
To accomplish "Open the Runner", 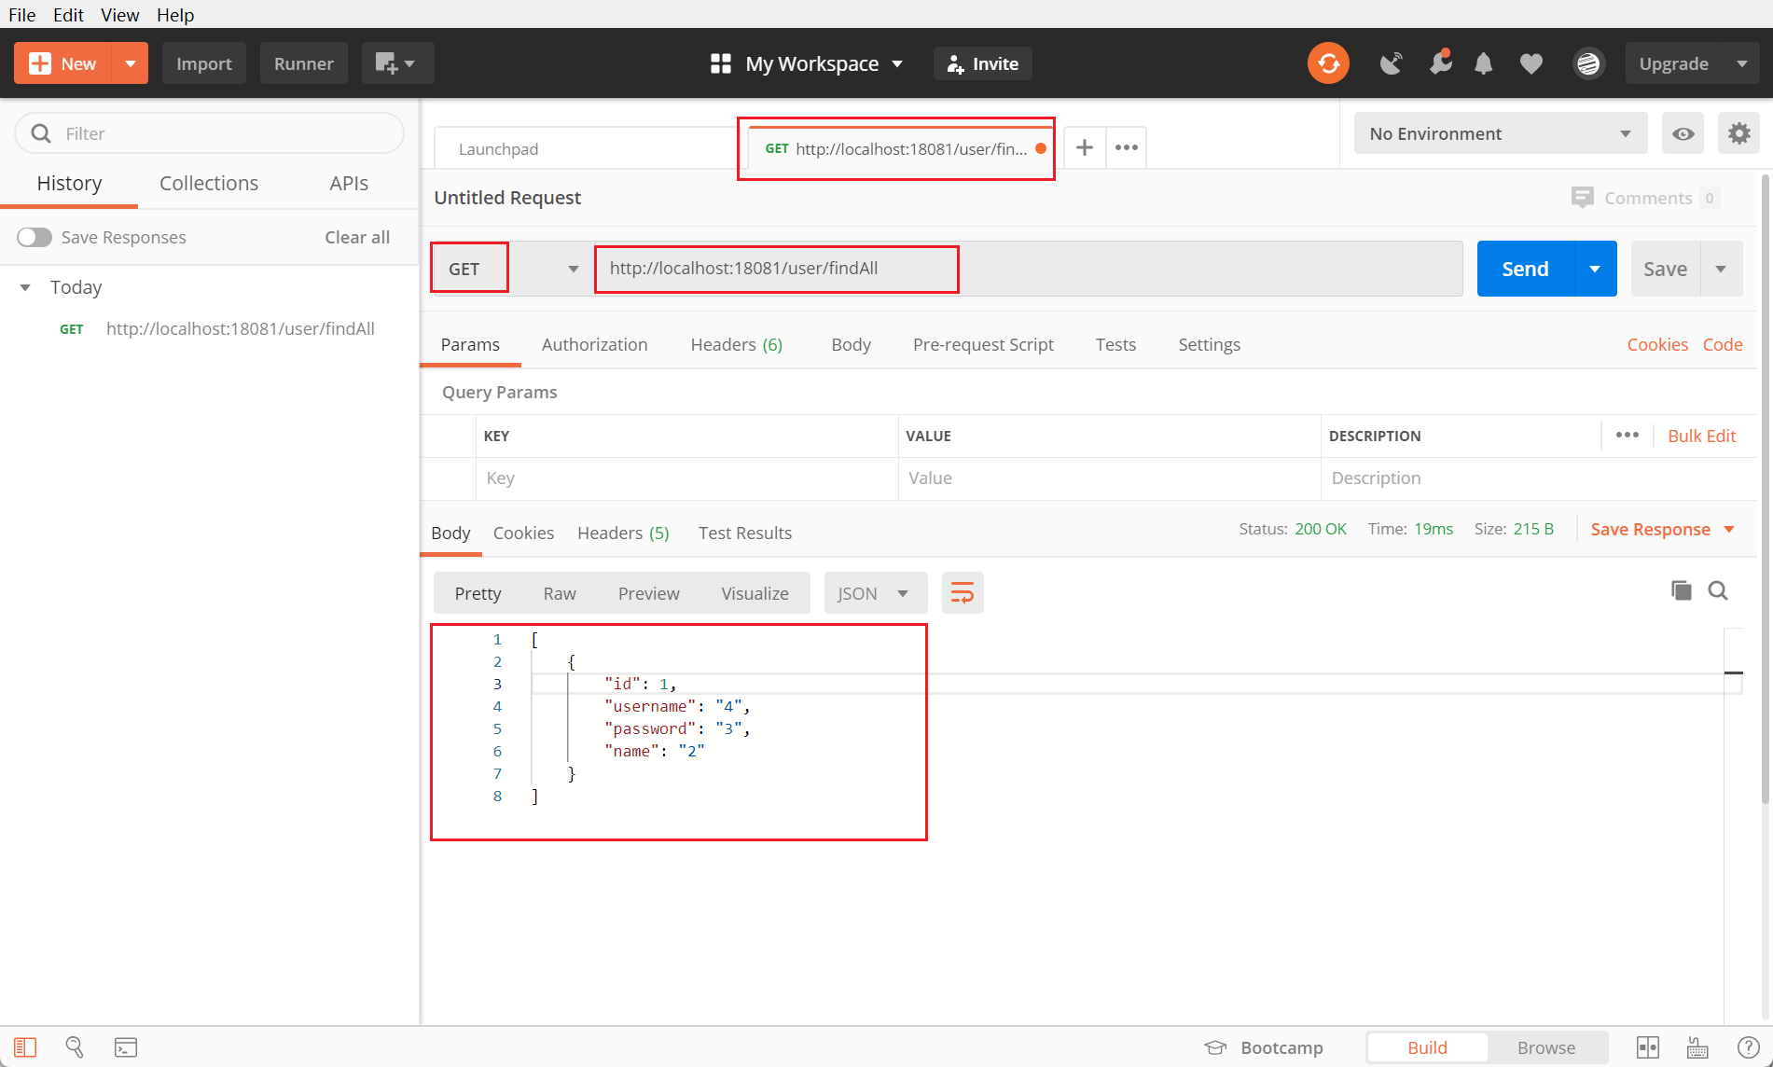I will coord(303,63).
